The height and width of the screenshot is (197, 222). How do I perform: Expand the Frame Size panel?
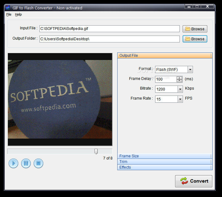click(165, 156)
